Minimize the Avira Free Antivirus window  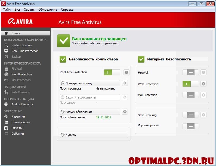click(192, 4)
